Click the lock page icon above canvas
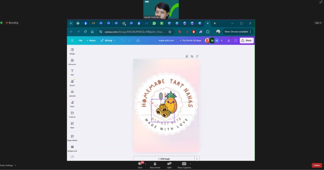 pyautogui.click(x=187, y=56)
